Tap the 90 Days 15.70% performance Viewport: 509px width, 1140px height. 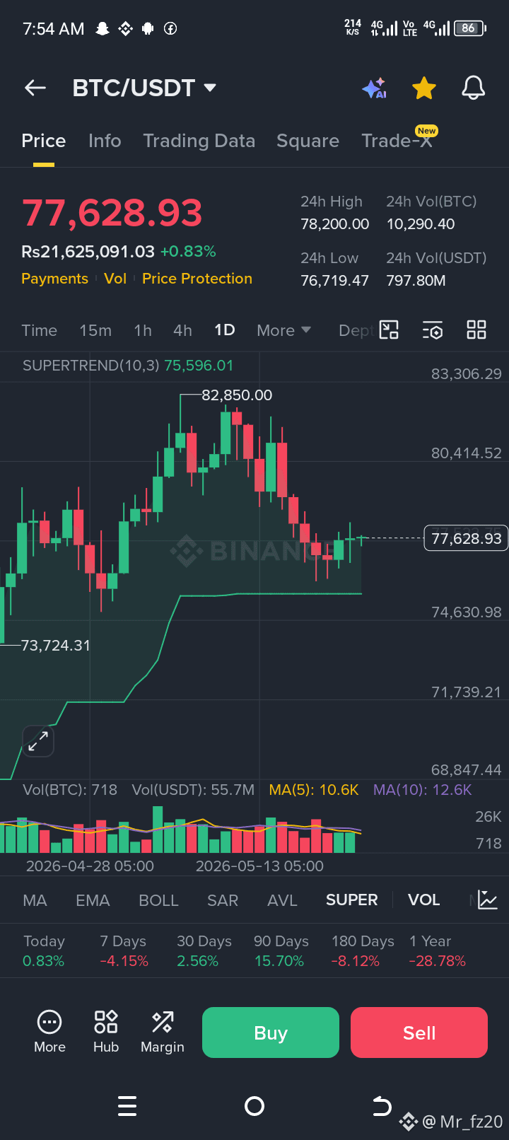[x=281, y=951]
